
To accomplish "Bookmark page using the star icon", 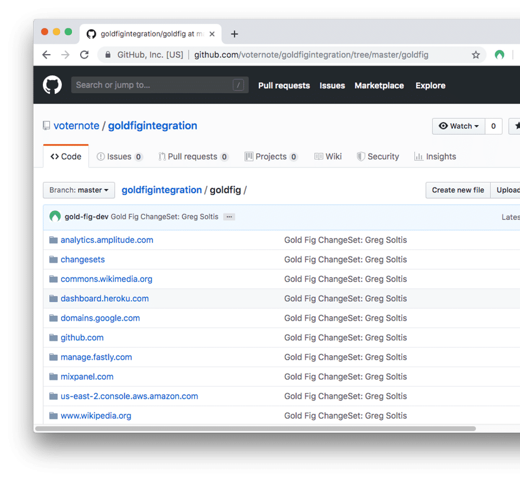I will 476,55.
